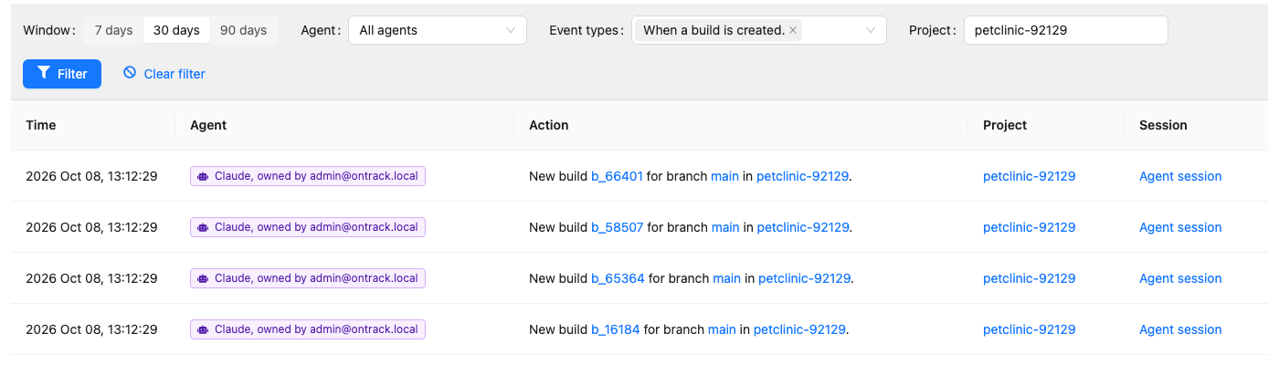Click the Clear filter link
Viewport: 1279px width, 365px height.
click(x=164, y=74)
